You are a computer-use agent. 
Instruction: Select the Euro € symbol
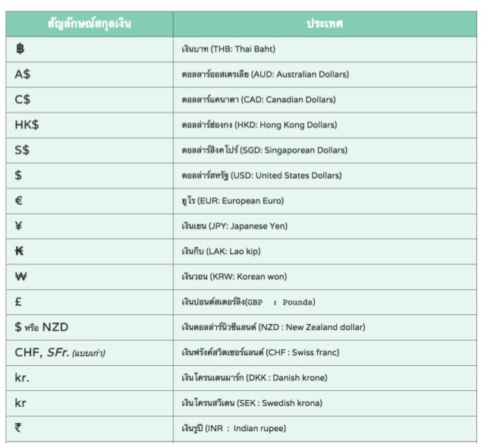tap(19, 200)
